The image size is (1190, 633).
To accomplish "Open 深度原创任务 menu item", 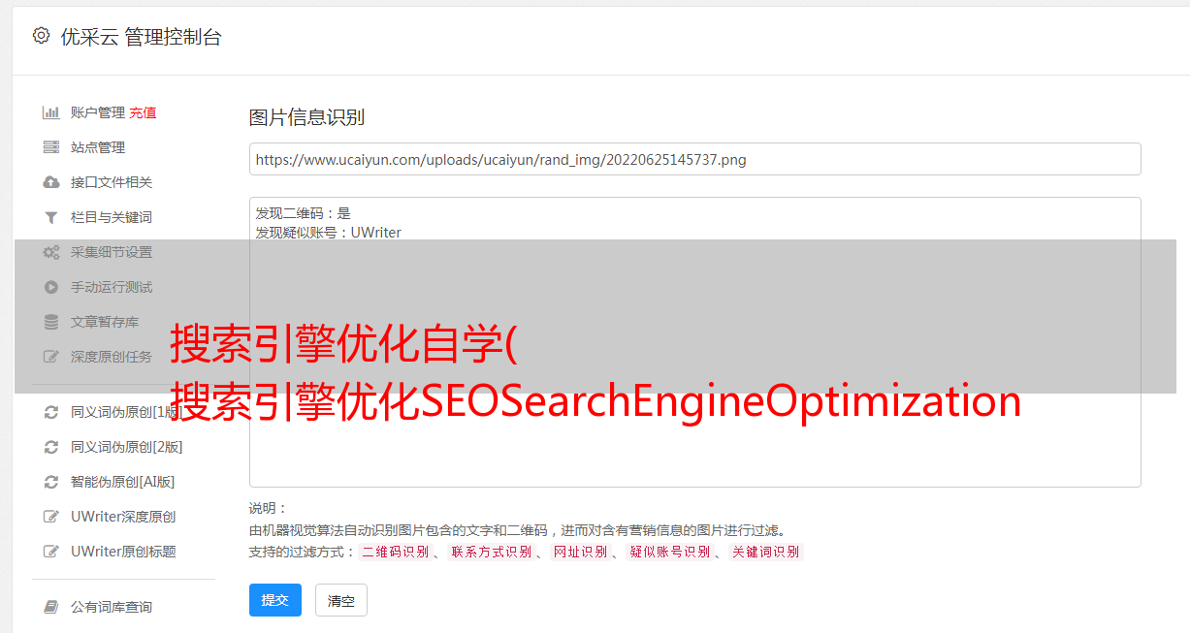I will pyautogui.click(x=112, y=357).
